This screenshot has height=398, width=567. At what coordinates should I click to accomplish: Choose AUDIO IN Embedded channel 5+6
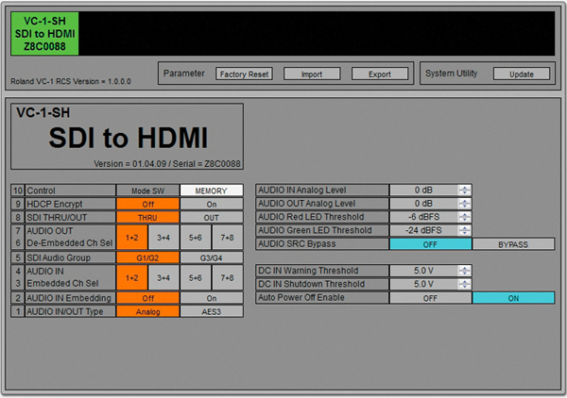click(x=196, y=277)
